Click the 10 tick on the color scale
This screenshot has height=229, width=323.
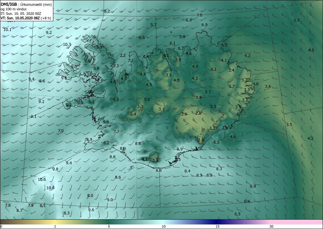[x=163, y=227]
